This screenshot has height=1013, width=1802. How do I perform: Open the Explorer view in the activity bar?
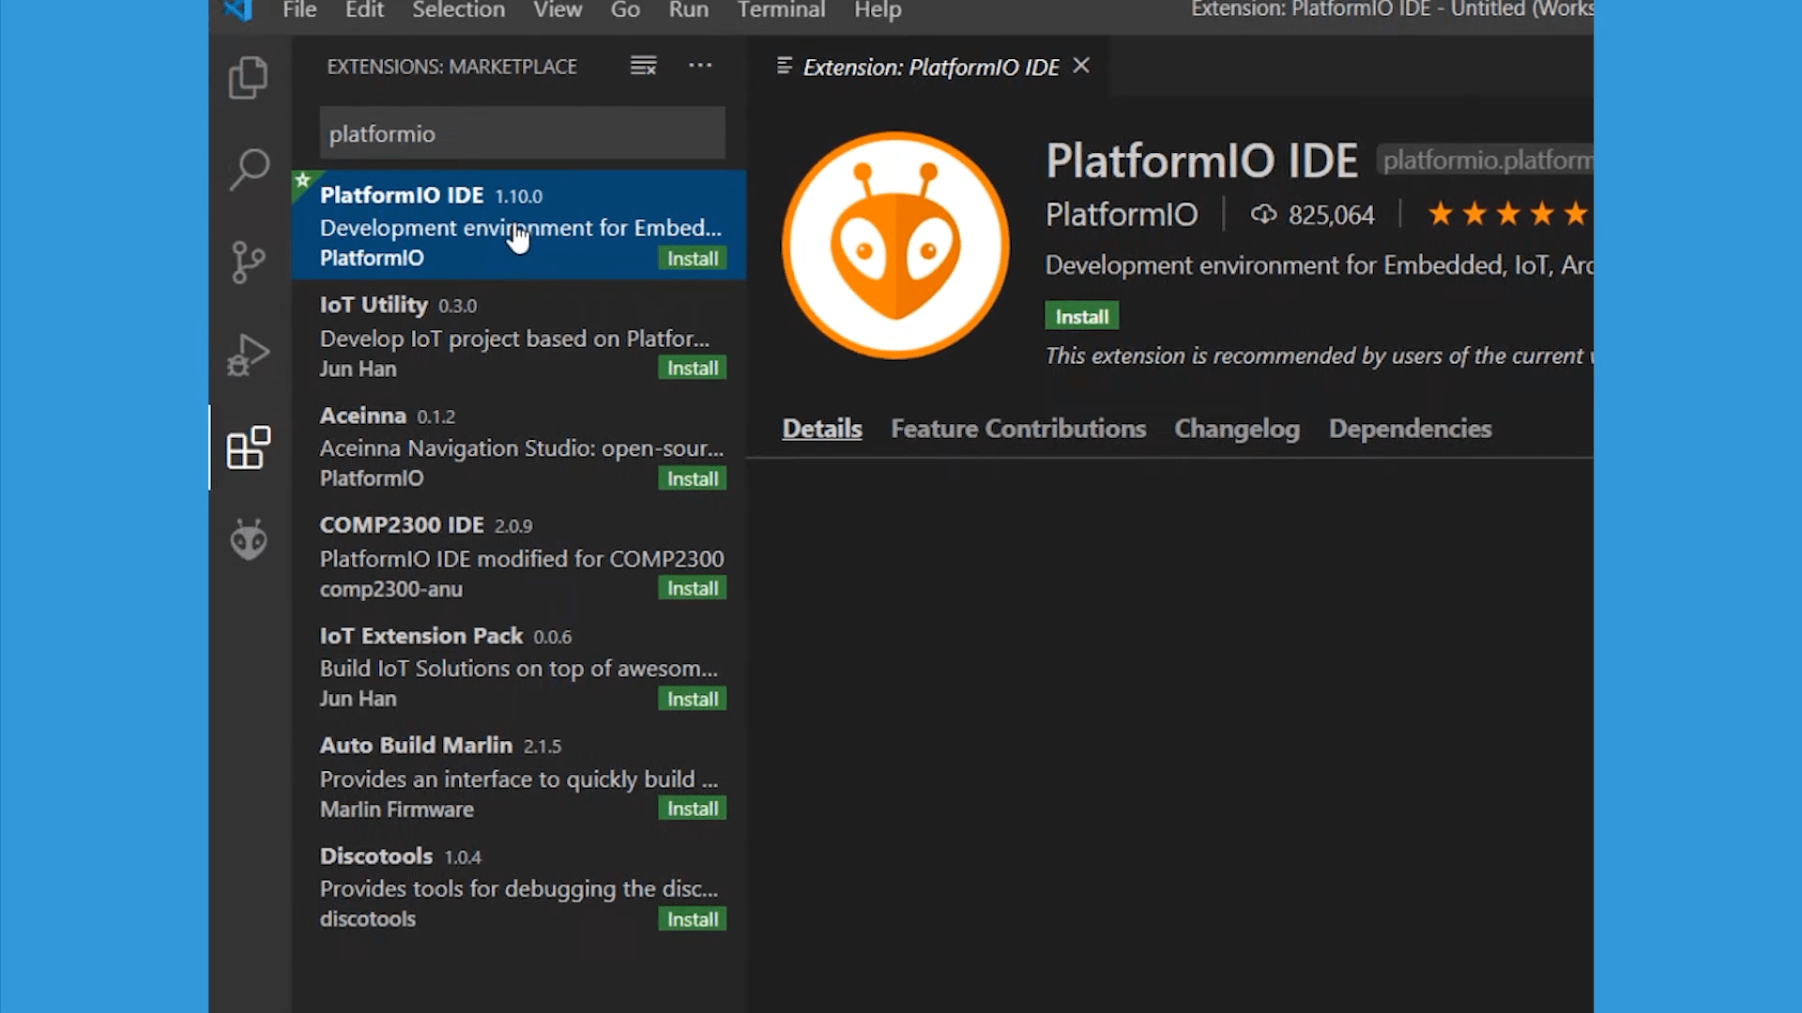(x=249, y=78)
